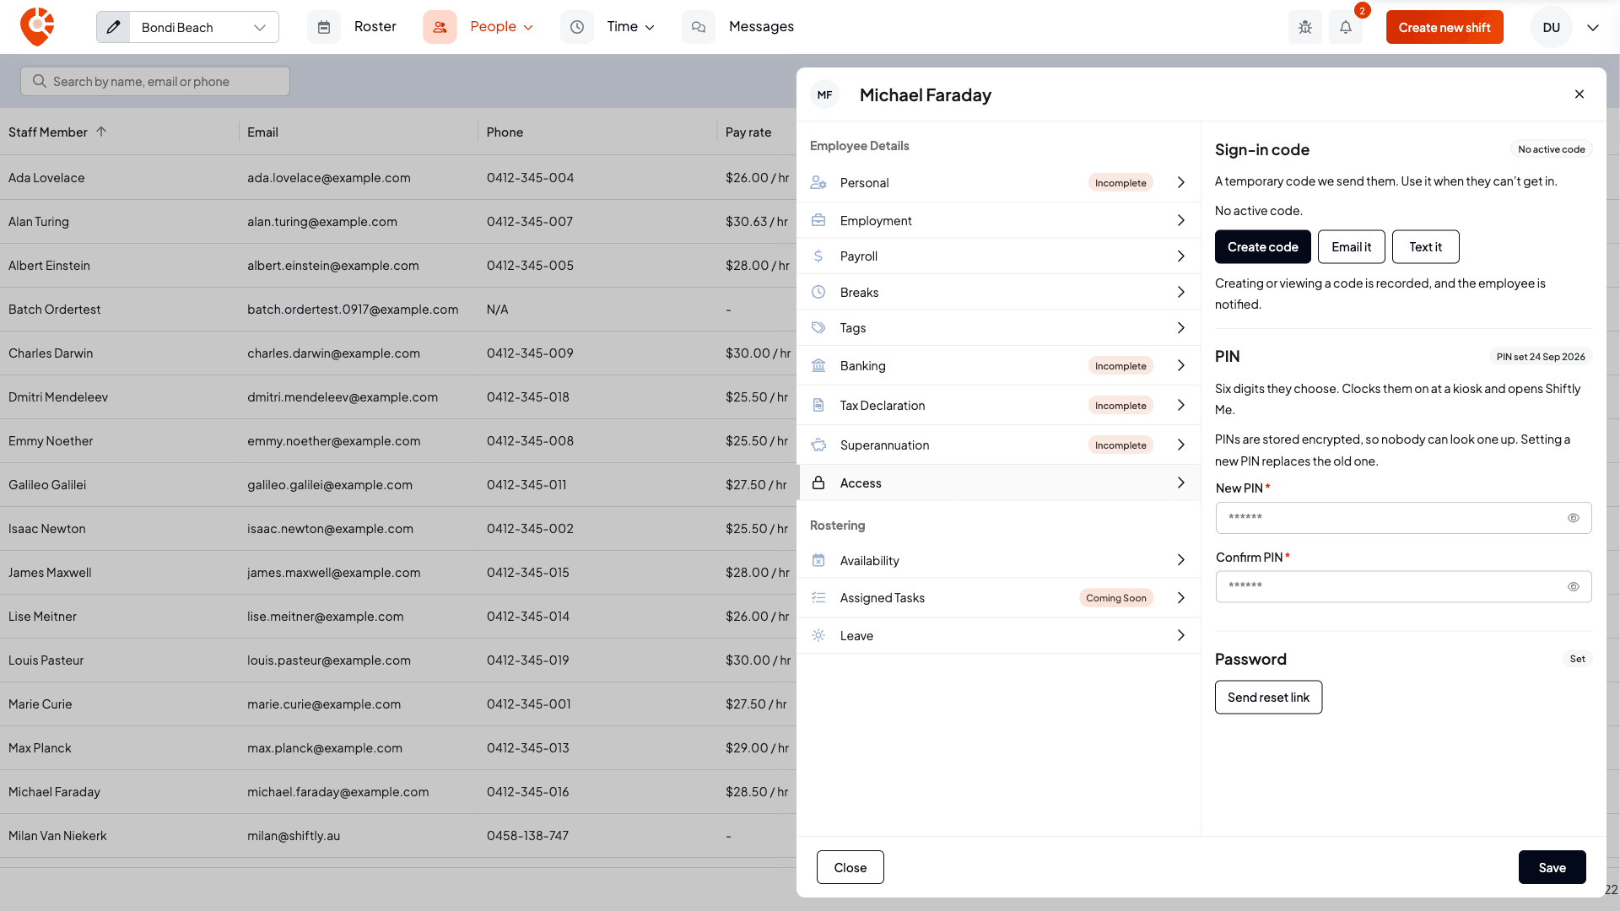Viewport: 1620px width, 911px height.
Task: Click the Email it button
Action: click(1352, 246)
